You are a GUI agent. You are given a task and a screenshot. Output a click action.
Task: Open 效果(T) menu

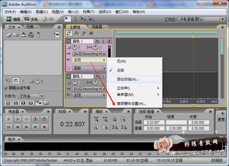pyautogui.click(x=89, y=12)
